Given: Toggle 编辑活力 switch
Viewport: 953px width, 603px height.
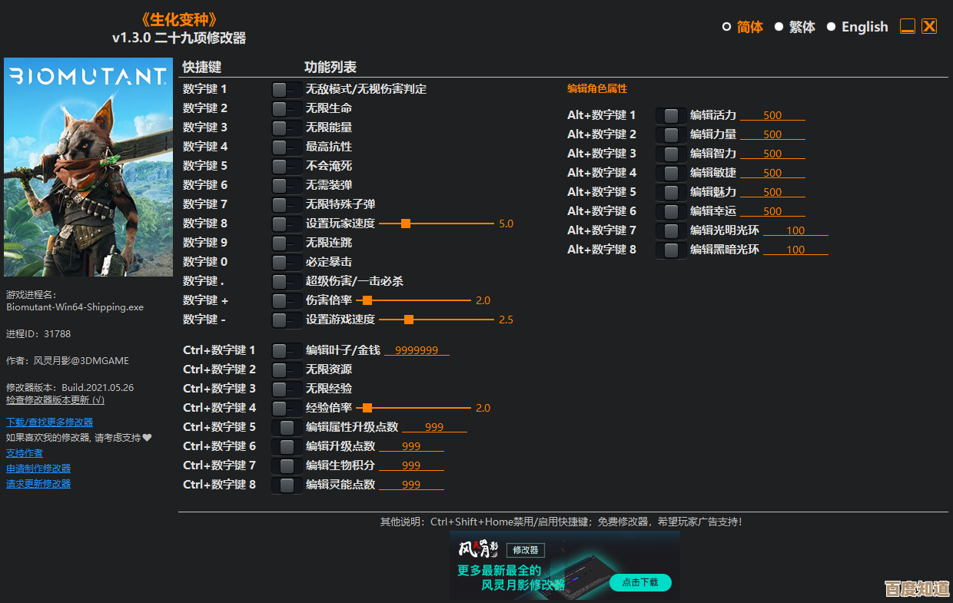Looking at the screenshot, I should [670, 115].
